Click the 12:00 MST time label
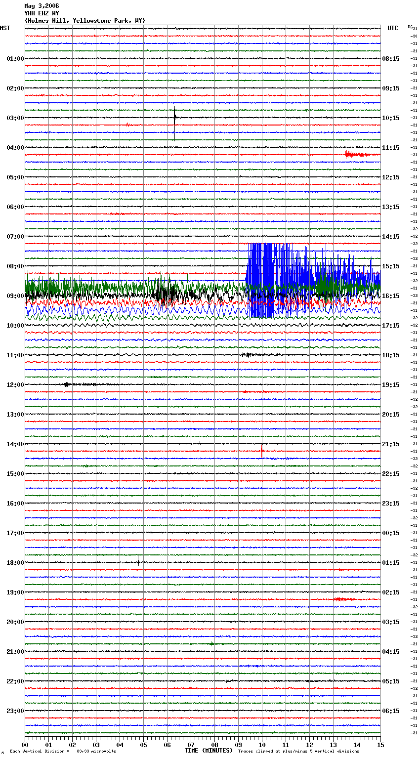Viewport: 420px width, 758px height. 15,385
